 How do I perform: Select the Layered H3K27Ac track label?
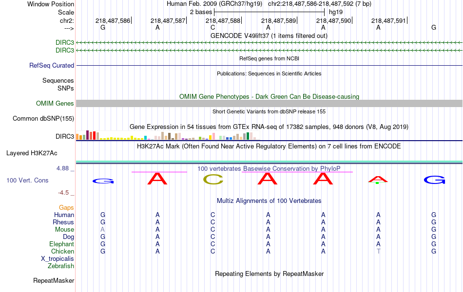(x=32, y=153)
